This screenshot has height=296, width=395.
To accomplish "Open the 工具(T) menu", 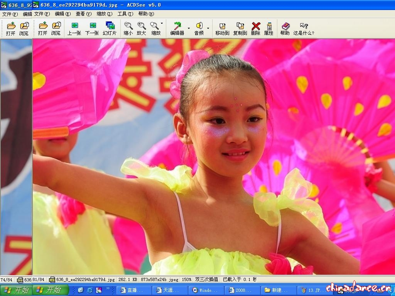I will [x=125, y=14].
